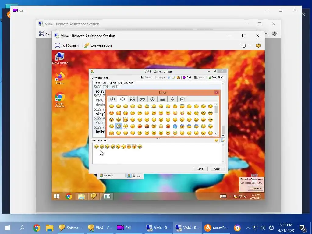Launch Google Chrome on the remote desktop
The width and height of the screenshot is (312, 234).
pos(60,100)
